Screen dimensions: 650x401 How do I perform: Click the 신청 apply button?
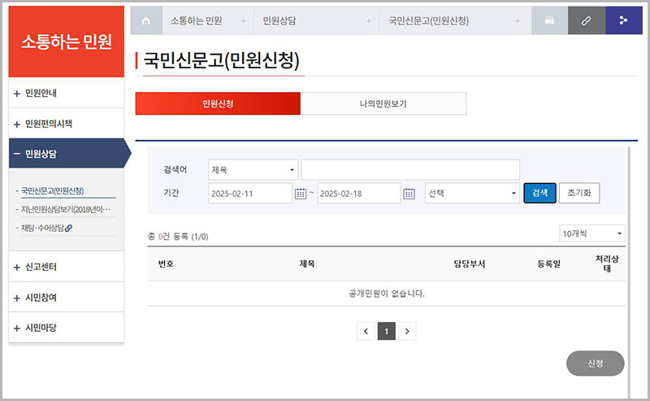click(x=595, y=364)
